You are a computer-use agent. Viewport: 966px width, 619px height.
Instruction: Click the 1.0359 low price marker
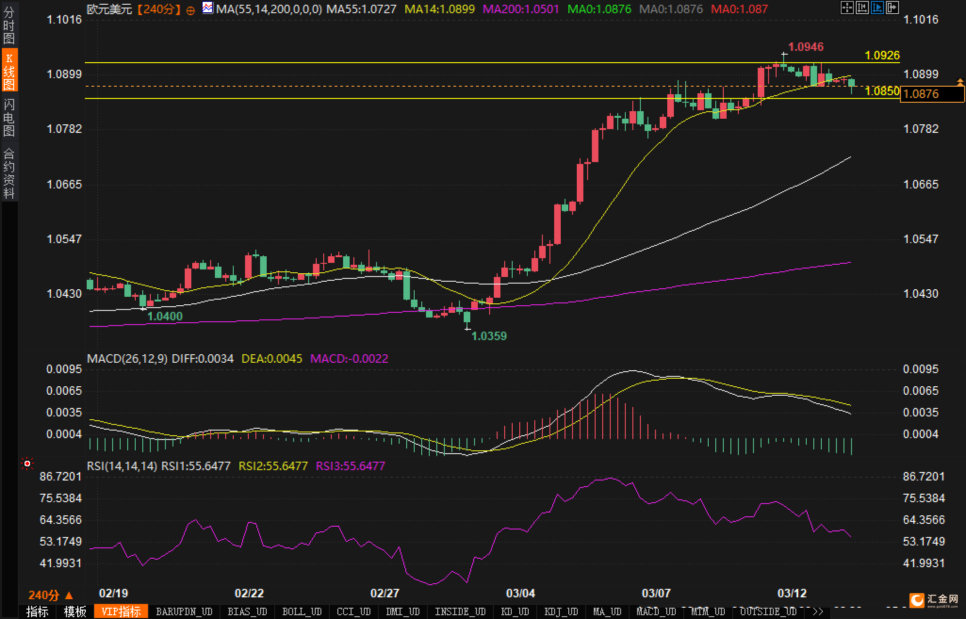[x=489, y=336]
